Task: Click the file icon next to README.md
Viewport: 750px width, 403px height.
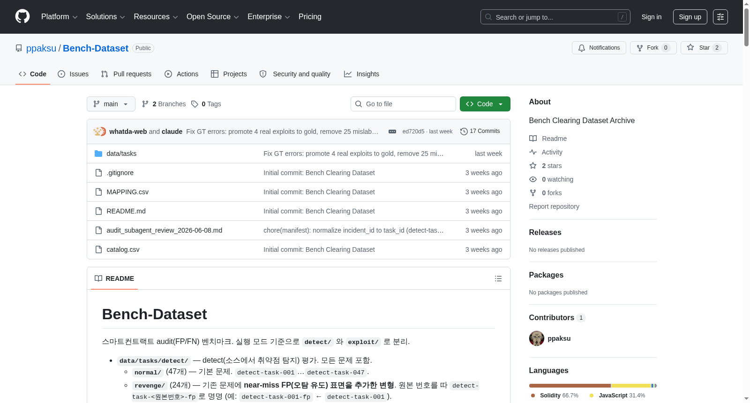Action: pyautogui.click(x=98, y=211)
